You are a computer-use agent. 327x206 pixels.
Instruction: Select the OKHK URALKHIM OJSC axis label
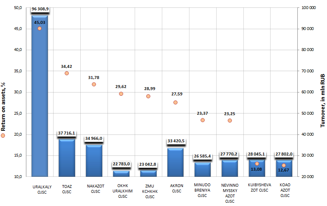pyautogui.click(x=123, y=191)
